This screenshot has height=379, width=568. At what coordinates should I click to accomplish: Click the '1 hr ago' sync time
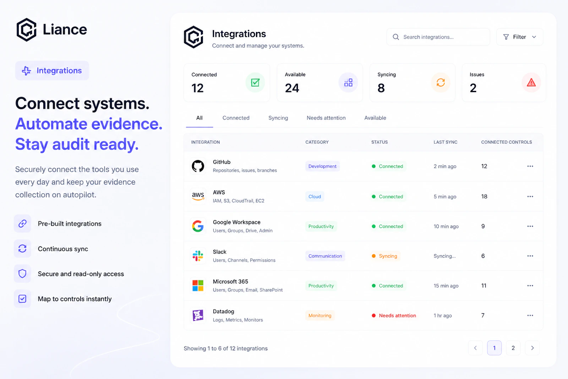pos(443,315)
